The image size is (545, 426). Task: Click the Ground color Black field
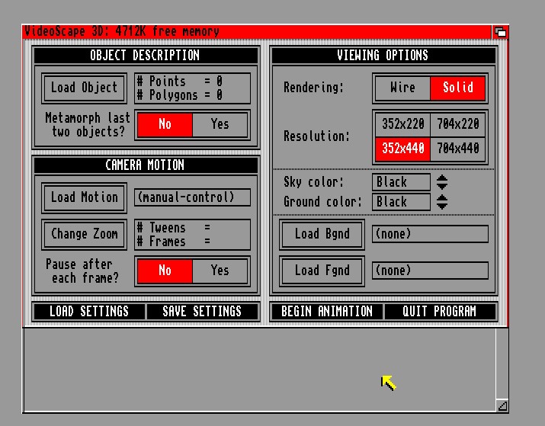401,202
